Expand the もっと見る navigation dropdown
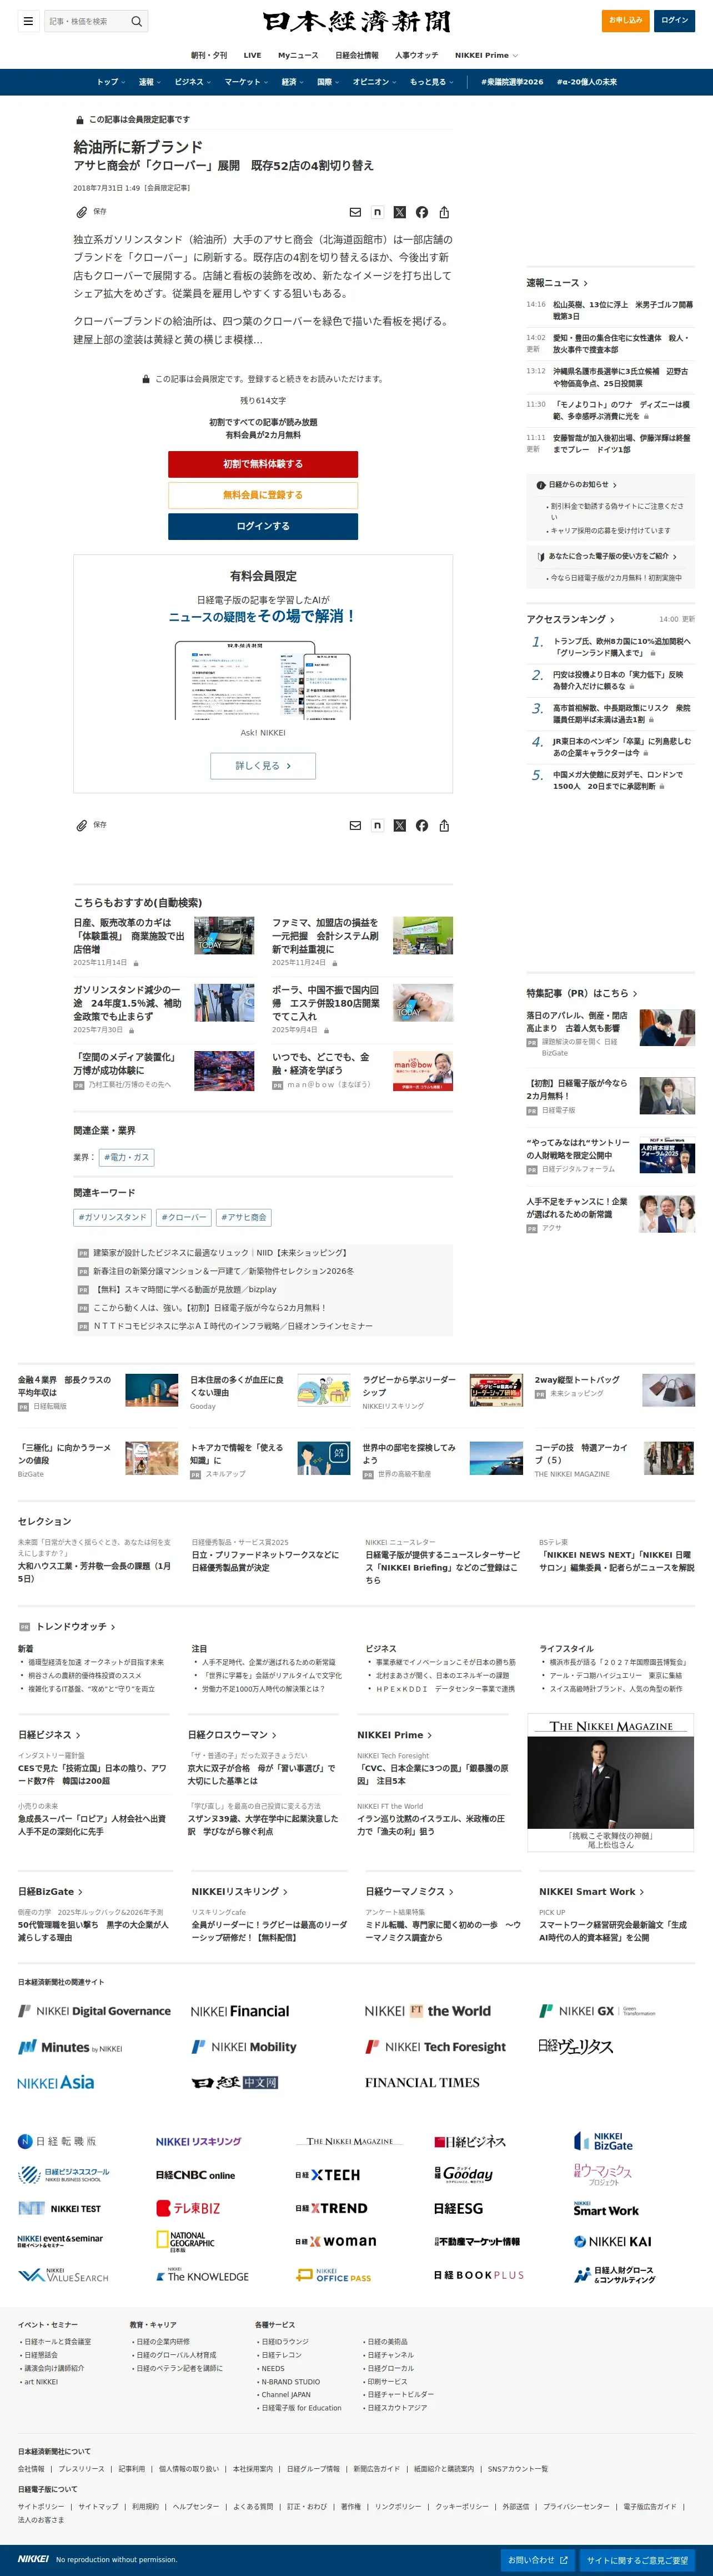Image resolution: width=713 pixels, height=2576 pixels. 432,82
